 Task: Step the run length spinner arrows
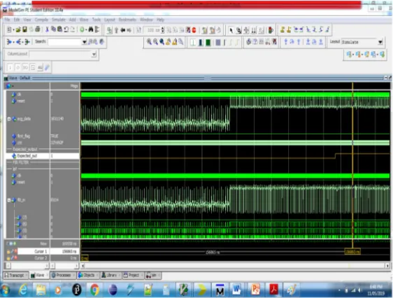coord(163,30)
